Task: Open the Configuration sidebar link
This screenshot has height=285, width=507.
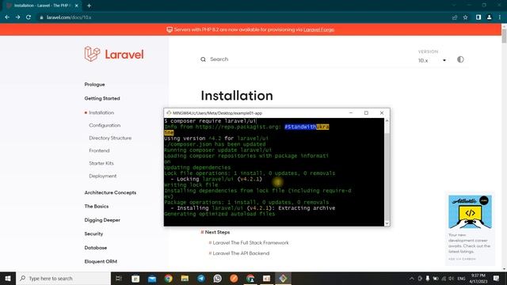Action: 105,125
